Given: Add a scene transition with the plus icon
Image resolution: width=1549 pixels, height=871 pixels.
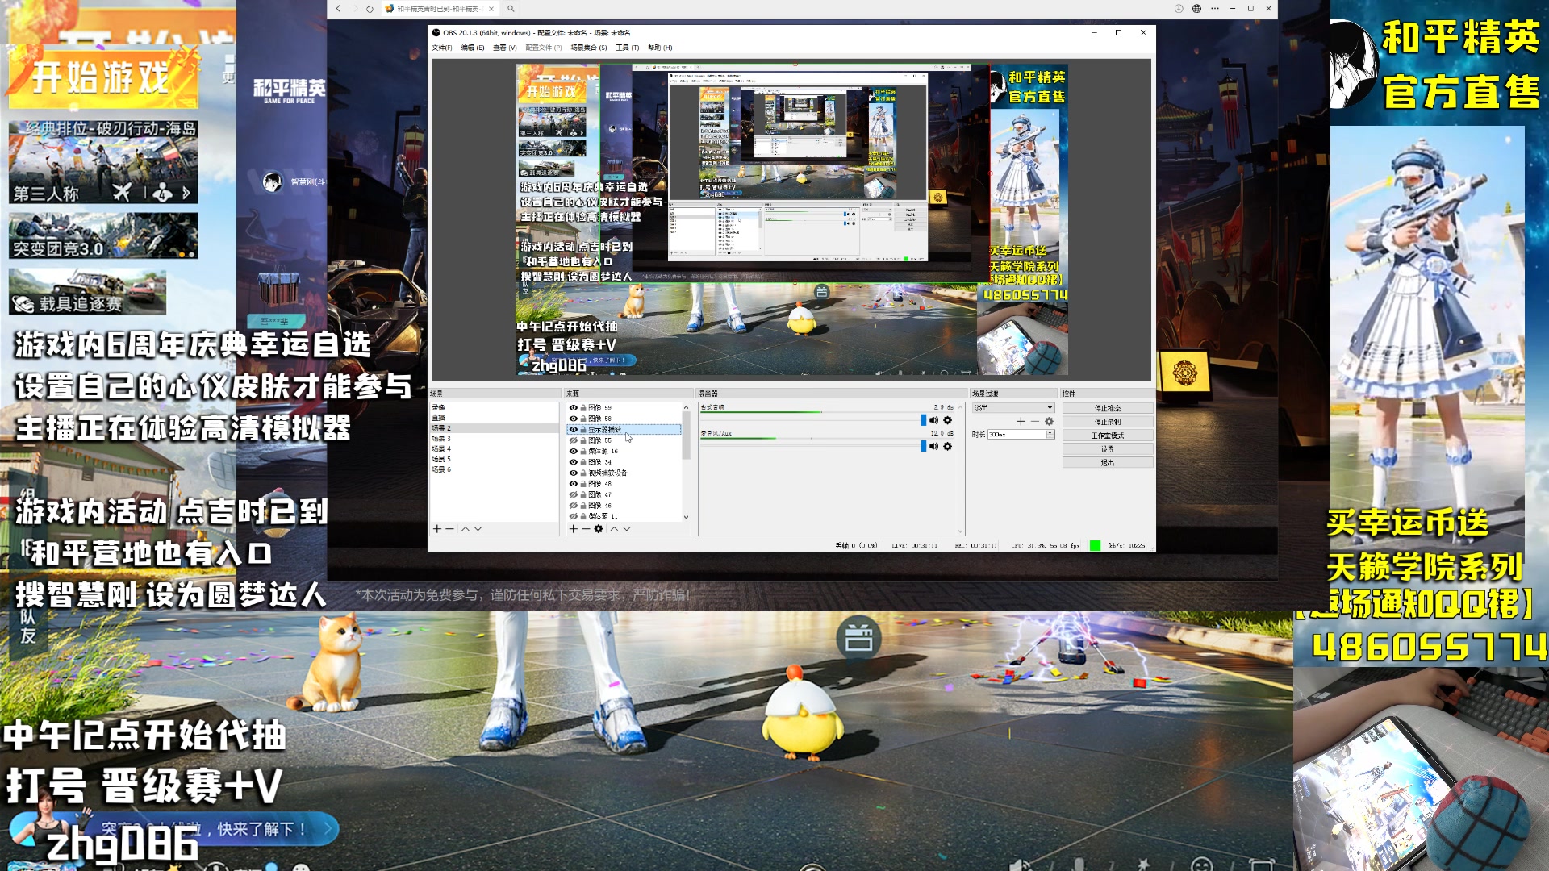Looking at the screenshot, I should 1021,421.
